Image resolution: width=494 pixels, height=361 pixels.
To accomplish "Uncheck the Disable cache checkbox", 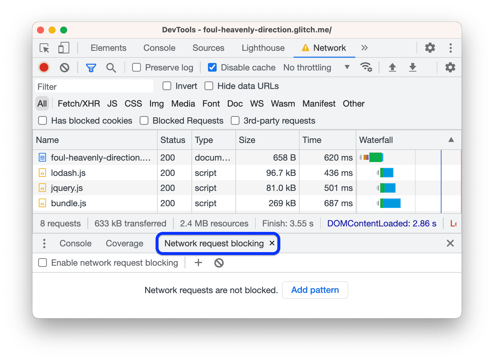I will [x=212, y=68].
